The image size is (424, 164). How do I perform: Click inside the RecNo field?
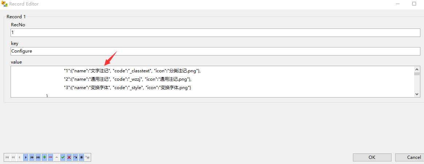click(215, 33)
